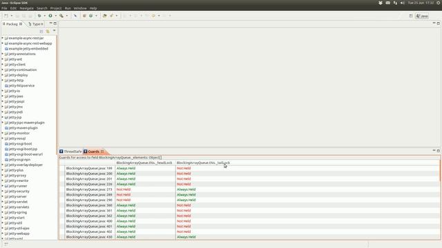Expand the jetty-annotations project node
Viewport: 442px width, 248px height.
[x=3, y=54]
